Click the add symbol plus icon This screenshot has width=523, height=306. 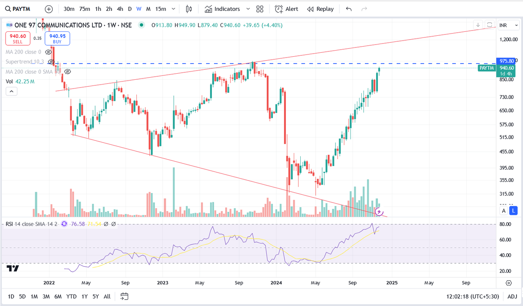point(48,9)
